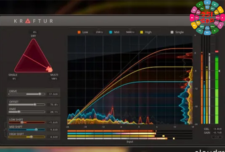Click the Input label below meters
This screenshot has width=225, height=152.
point(130,142)
